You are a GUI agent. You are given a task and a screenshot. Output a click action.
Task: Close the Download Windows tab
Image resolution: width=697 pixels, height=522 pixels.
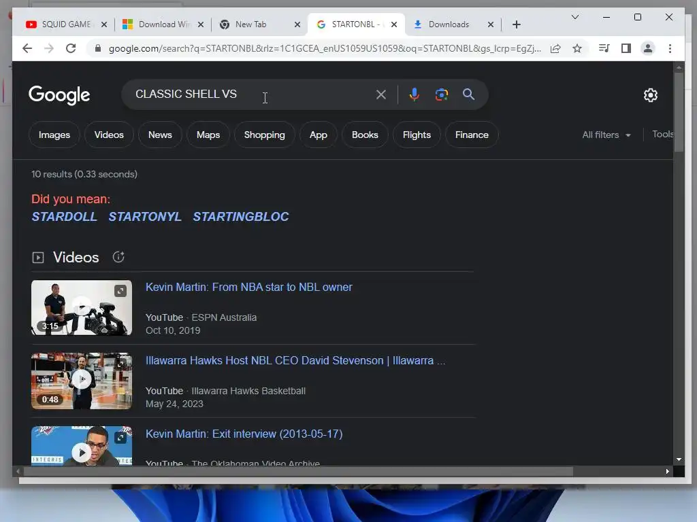coord(201,24)
